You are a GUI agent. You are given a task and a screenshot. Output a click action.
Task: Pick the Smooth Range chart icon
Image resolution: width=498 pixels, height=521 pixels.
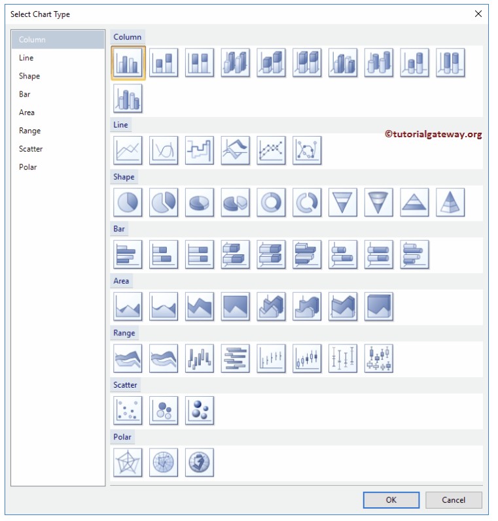164,359
